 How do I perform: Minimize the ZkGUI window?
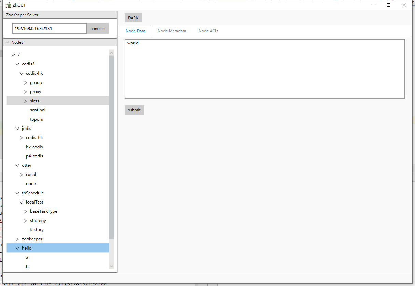pos(373,5)
